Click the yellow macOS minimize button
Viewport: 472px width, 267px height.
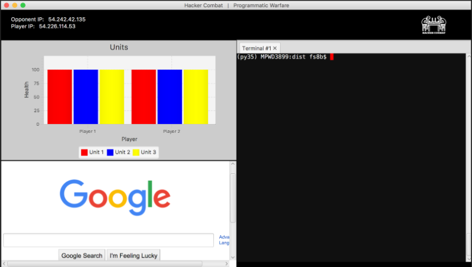[14, 5]
